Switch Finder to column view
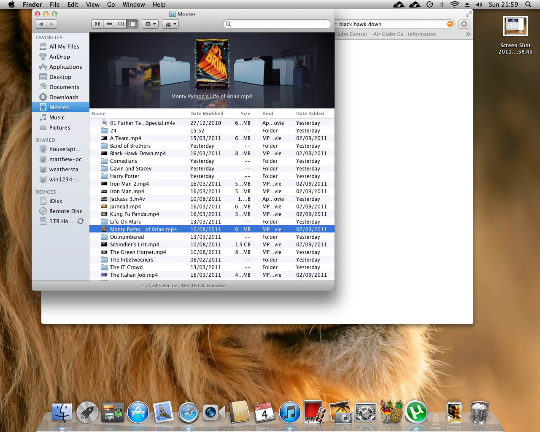This screenshot has width=540, height=432. [x=121, y=24]
